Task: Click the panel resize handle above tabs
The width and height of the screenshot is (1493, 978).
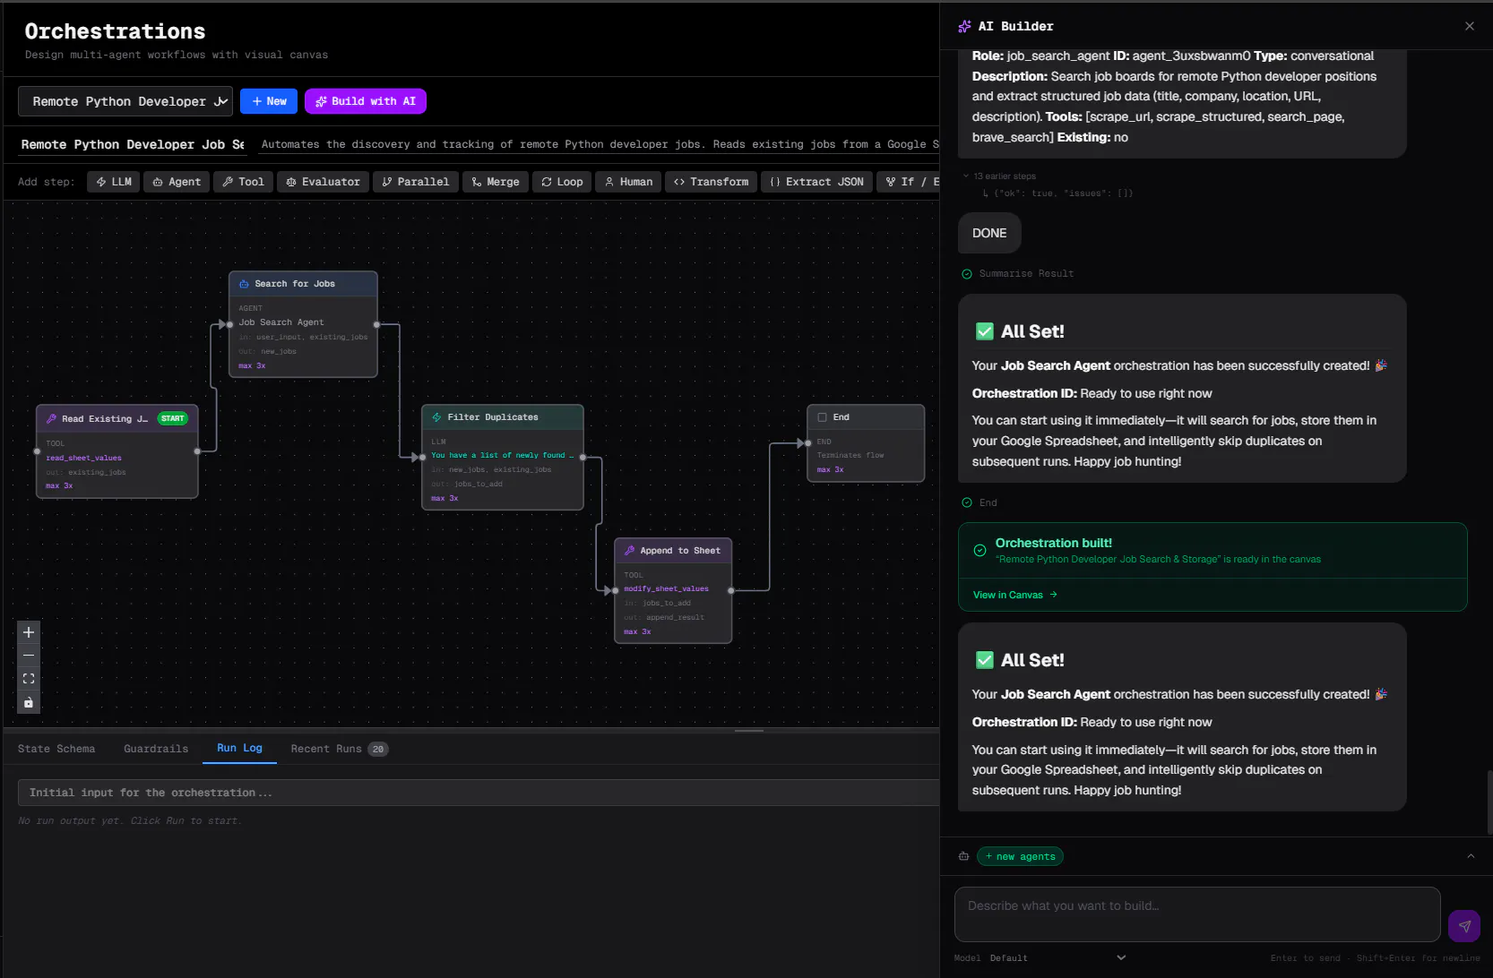Action: pos(749,731)
